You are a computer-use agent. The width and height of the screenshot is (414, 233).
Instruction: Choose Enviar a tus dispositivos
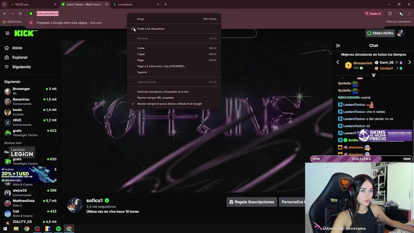click(174, 28)
